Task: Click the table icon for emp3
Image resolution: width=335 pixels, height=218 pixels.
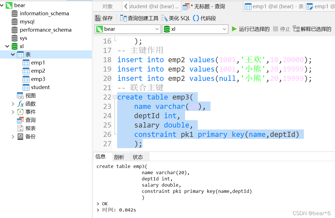Action: click(26, 79)
